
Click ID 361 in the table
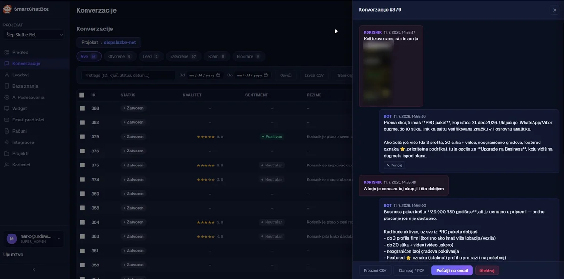(95, 251)
